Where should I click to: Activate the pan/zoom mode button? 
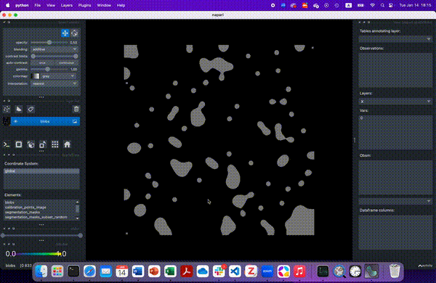click(65, 33)
